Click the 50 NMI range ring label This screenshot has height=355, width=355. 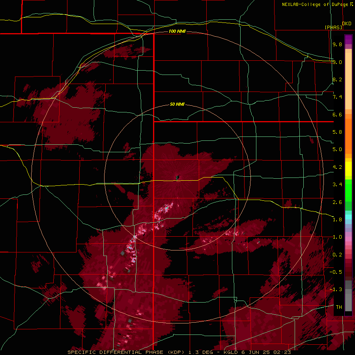[177, 104]
